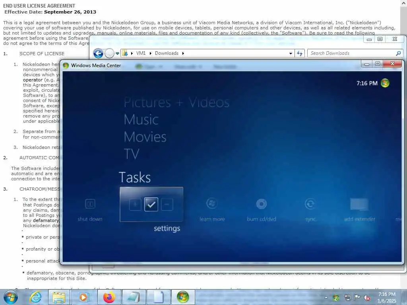
Task: Click the END USER LICENSE AGREEMENT heading
Action: 39,6
